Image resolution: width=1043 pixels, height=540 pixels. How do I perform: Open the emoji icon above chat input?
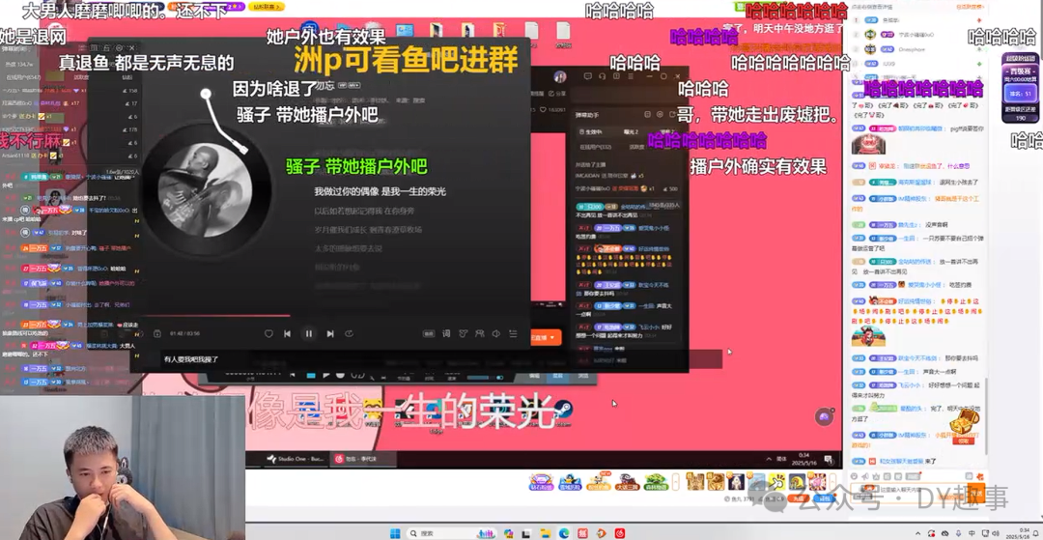(854, 476)
